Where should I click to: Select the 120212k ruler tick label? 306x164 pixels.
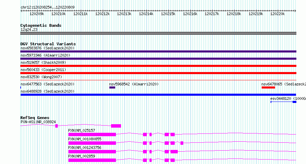[x=102, y=14]
